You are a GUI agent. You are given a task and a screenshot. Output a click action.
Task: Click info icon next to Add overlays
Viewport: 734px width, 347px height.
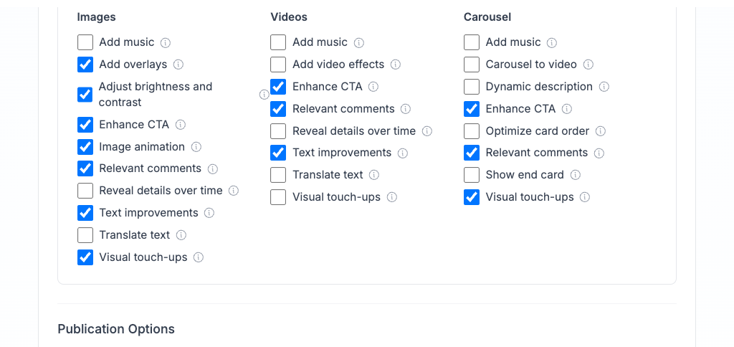tap(178, 65)
